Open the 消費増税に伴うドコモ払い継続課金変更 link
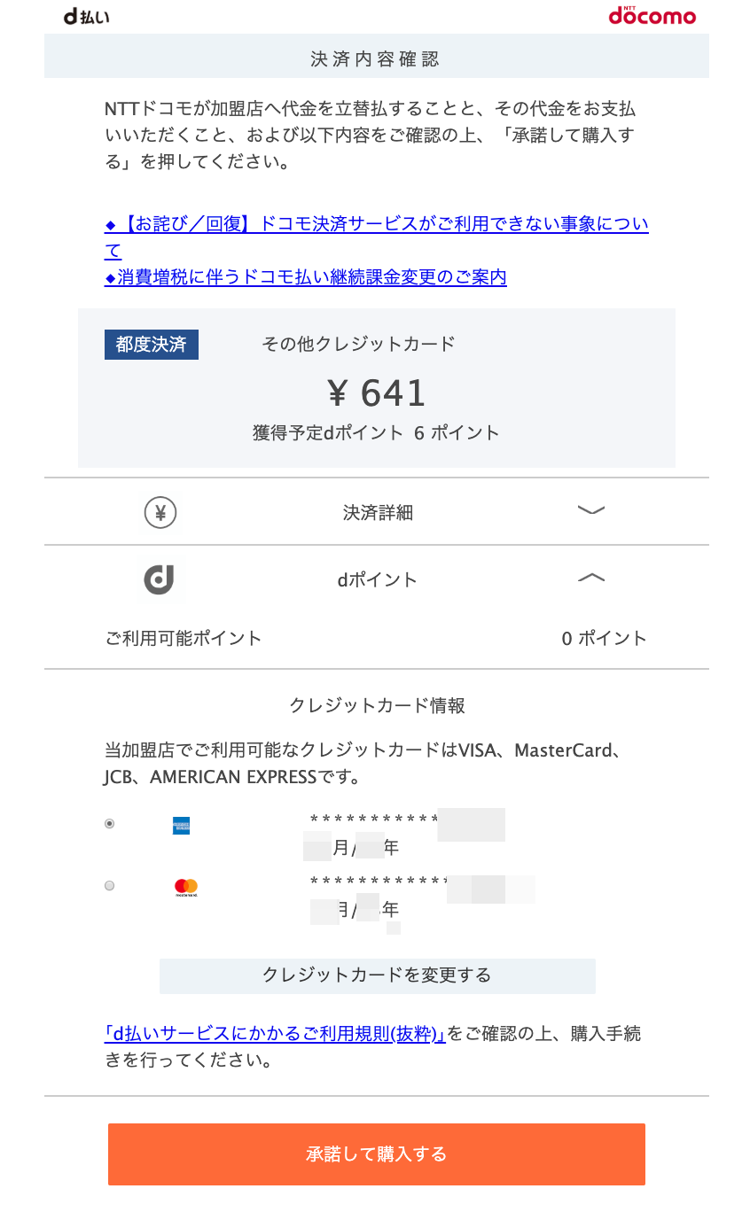 (306, 276)
